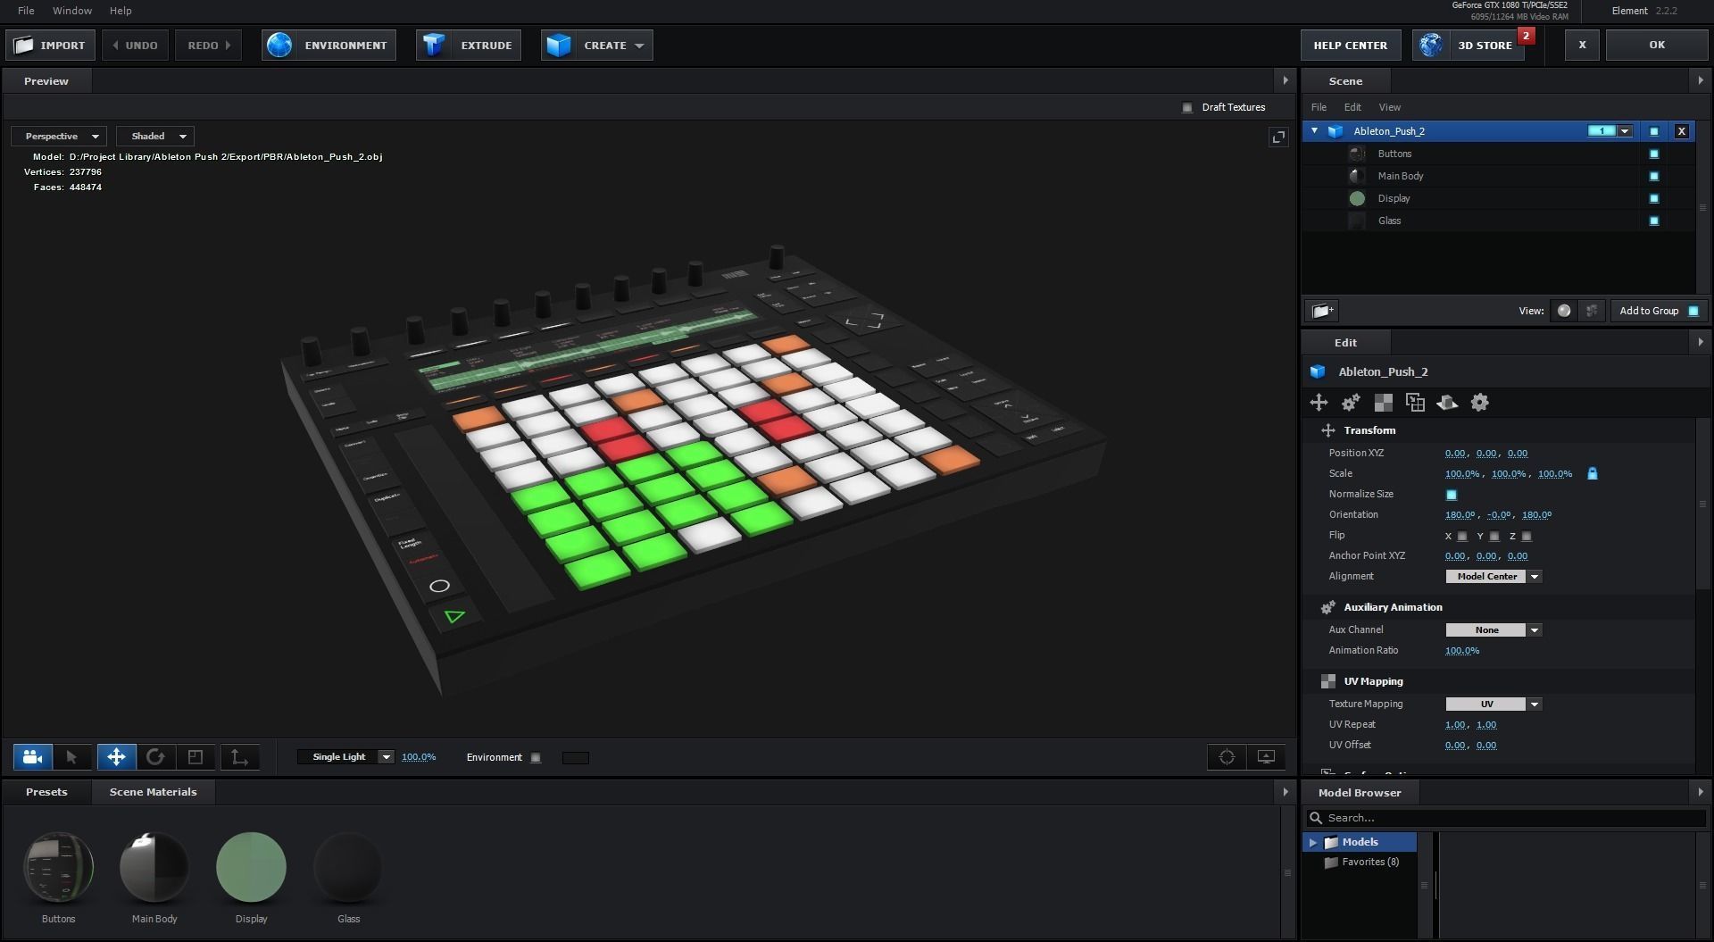Toggle the Environment checkbox
Viewport: 1714px width, 942px height.
tap(536, 758)
